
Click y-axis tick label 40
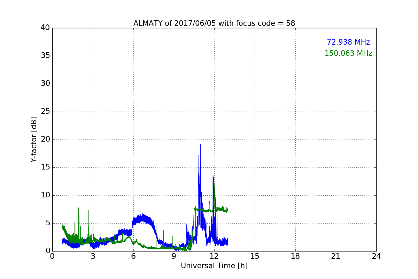(x=45, y=28)
